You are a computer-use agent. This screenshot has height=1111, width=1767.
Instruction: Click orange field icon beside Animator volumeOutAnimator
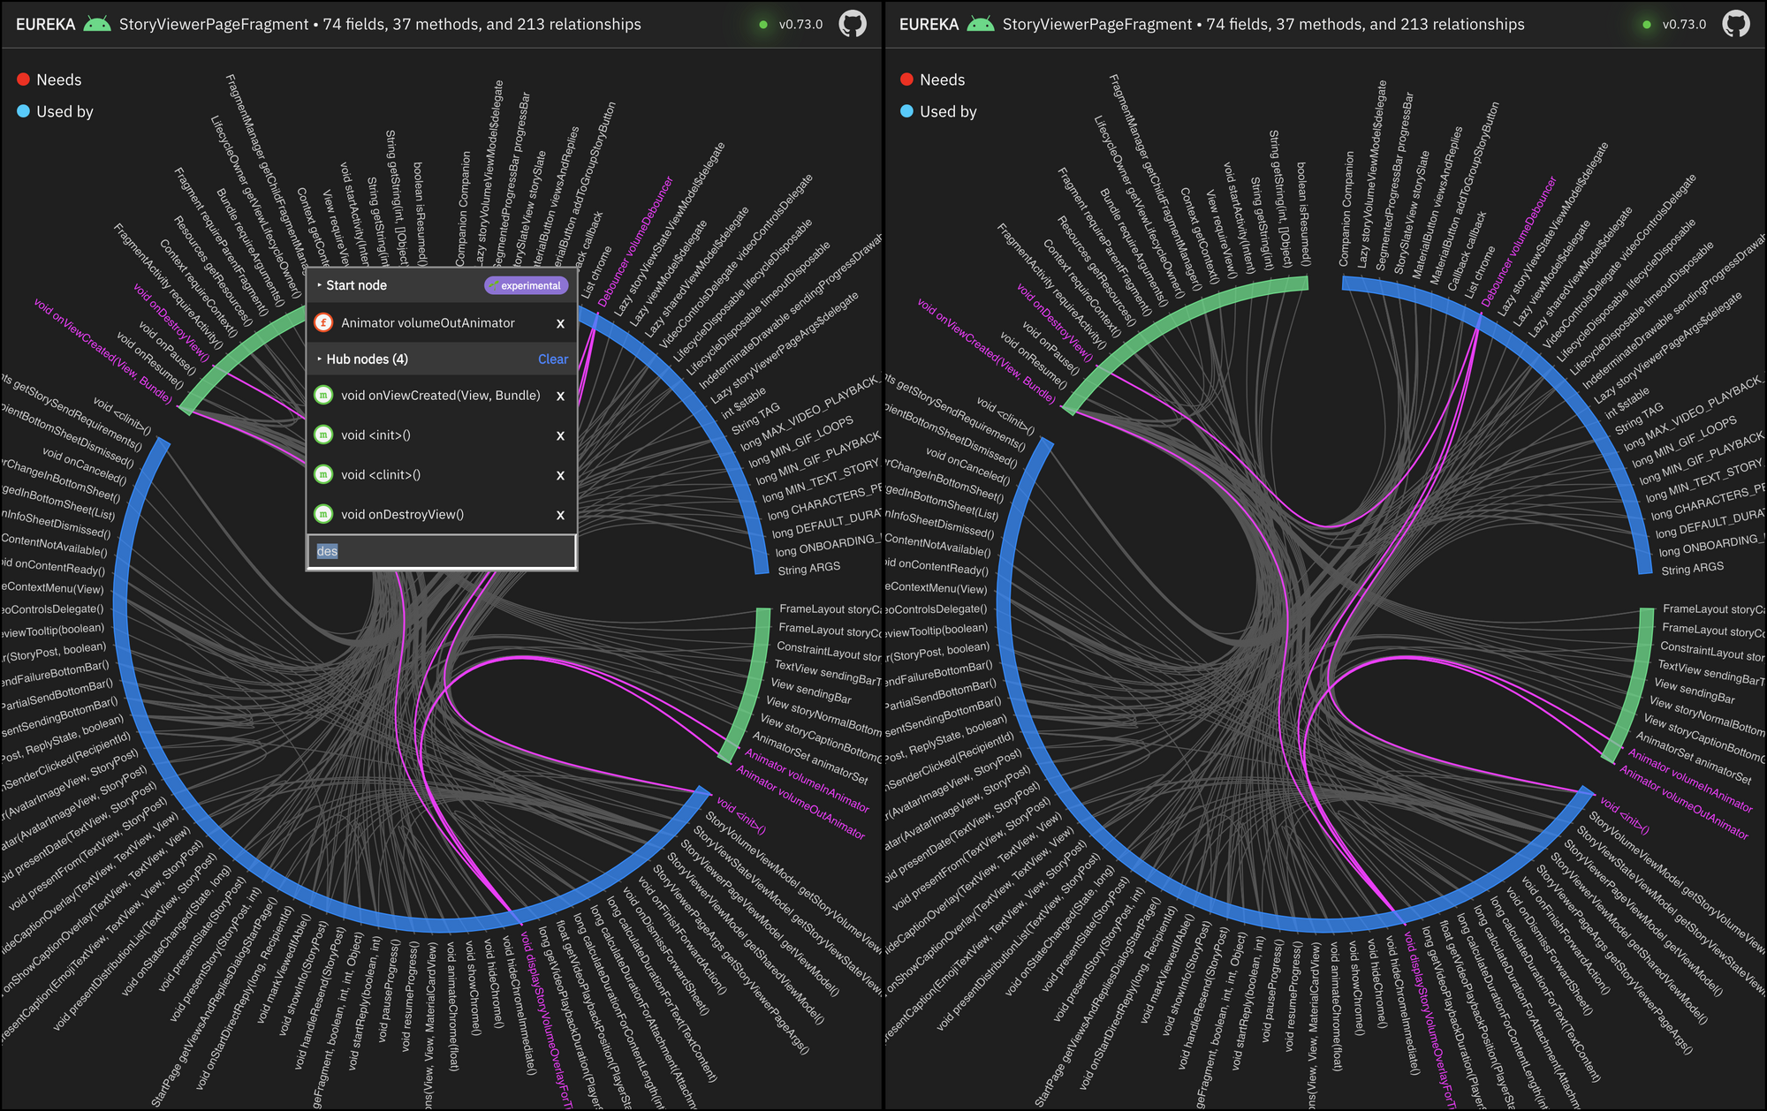tap(323, 323)
